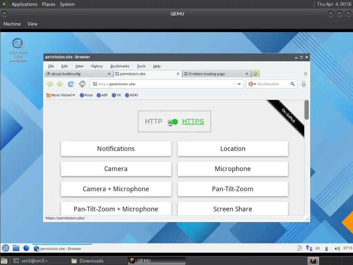Open the Edit menu
Screen dimensions: 353x265
[x=64, y=66]
